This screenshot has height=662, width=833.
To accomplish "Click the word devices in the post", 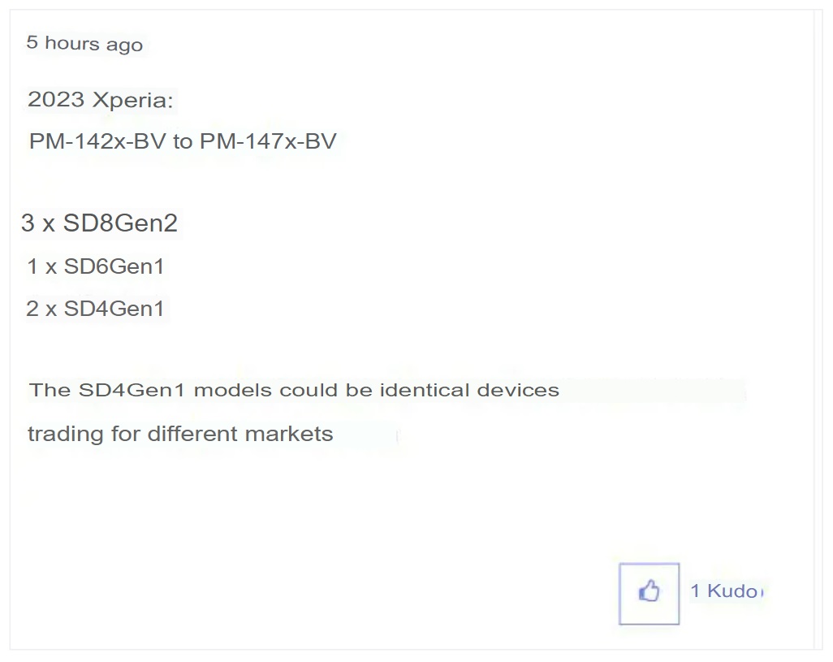I will click(518, 390).
